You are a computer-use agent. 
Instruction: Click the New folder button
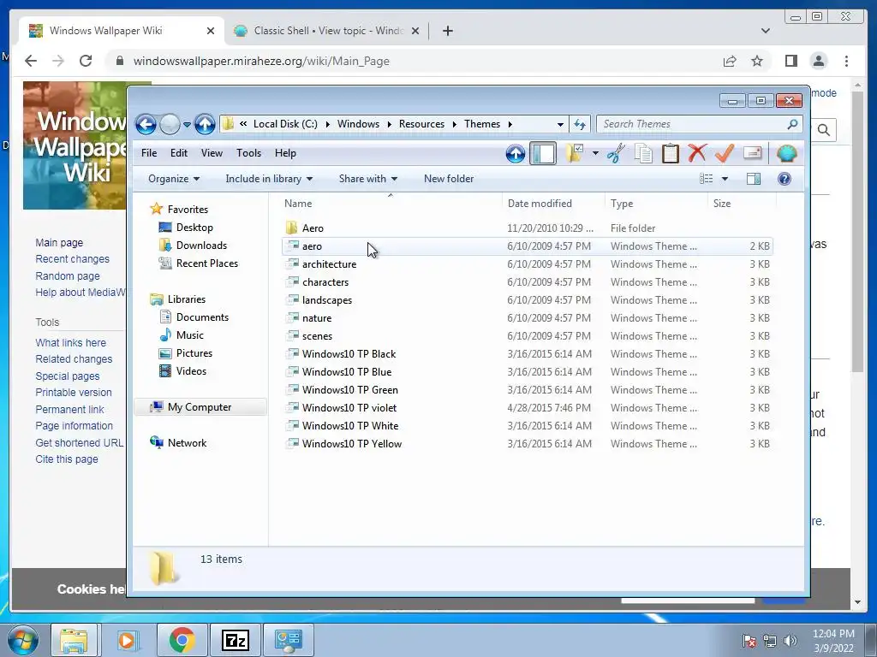point(449,179)
